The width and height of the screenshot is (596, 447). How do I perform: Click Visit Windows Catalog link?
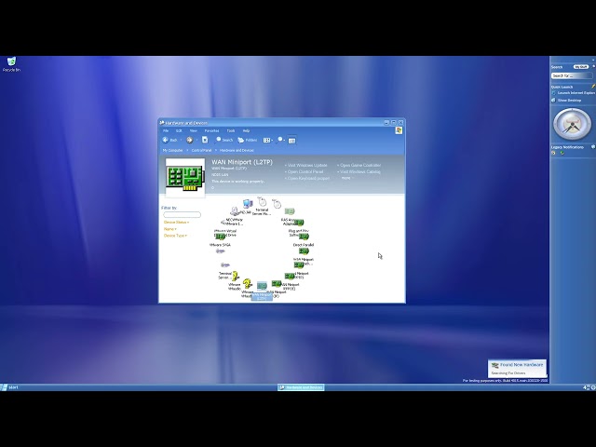click(x=360, y=171)
